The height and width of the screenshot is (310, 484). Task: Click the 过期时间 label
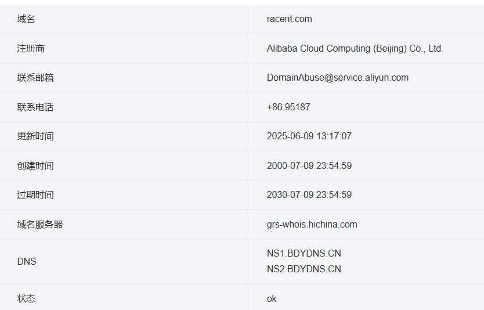tap(35, 195)
